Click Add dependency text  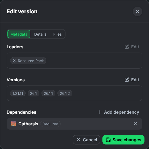(122, 112)
